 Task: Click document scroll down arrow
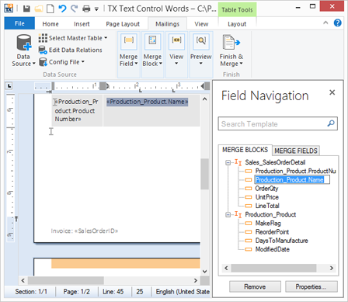[x=204, y=271]
